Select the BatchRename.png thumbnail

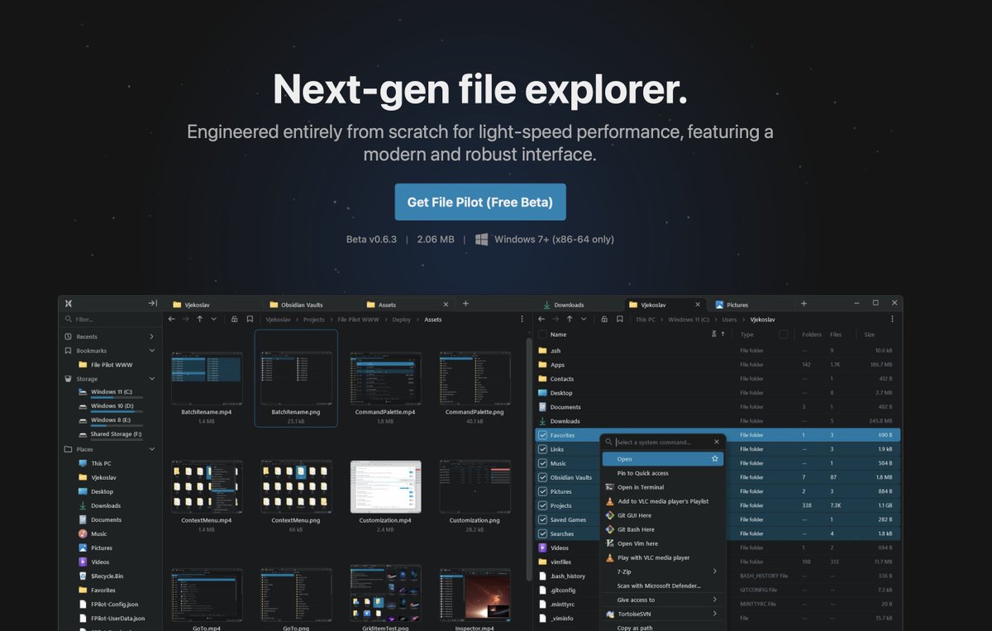click(296, 378)
